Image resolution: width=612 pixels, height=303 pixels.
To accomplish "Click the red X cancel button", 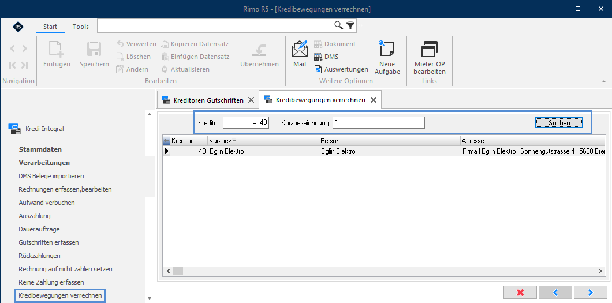I will coord(520,293).
